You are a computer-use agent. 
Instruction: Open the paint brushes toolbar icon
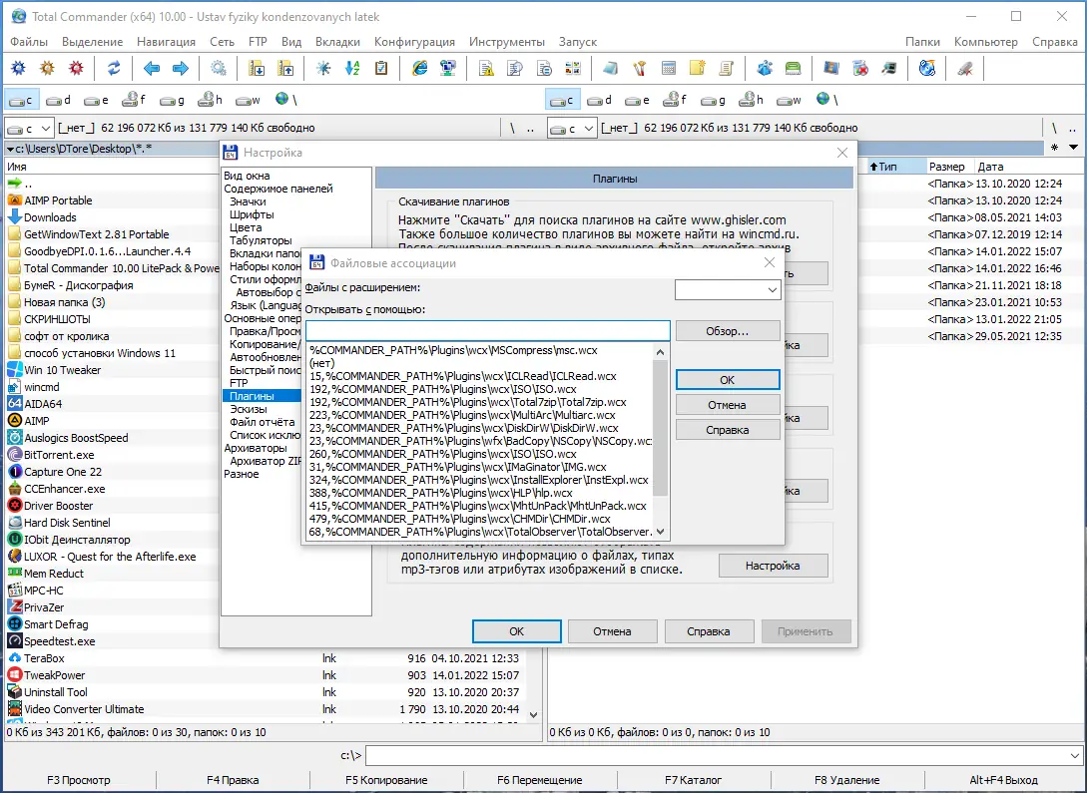point(640,68)
